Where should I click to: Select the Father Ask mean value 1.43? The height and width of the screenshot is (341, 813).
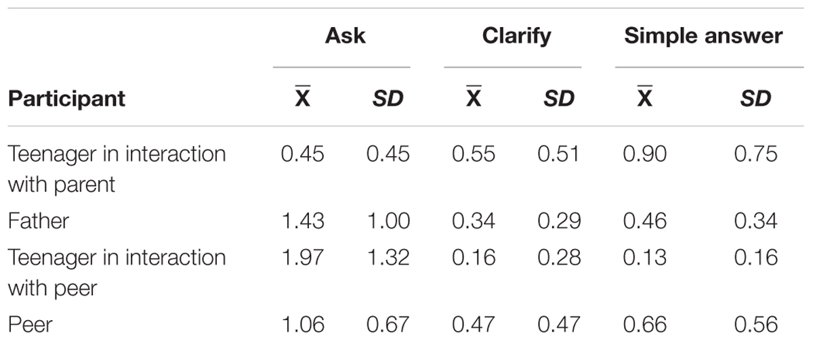(x=302, y=221)
